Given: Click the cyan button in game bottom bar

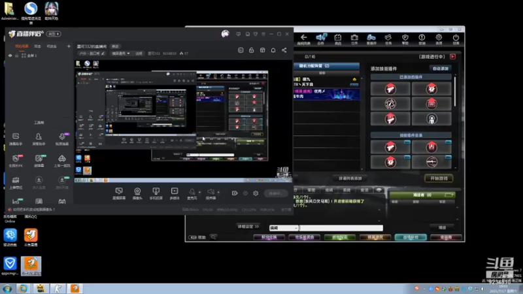Looking at the screenshot, I should pyautogui.click(x=411, y=237).
